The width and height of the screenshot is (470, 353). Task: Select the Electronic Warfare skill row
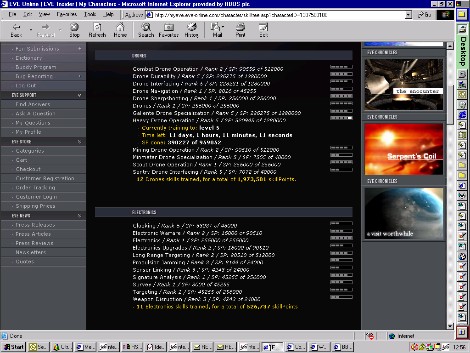(x=197, y=233)
